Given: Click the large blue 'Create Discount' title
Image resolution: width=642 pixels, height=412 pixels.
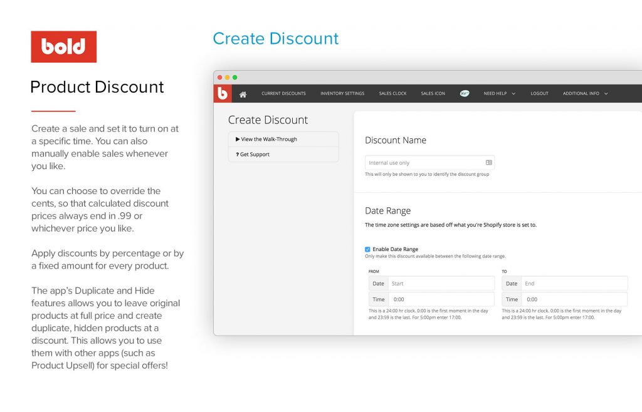Looking at the screenshot, I should 276,39.
